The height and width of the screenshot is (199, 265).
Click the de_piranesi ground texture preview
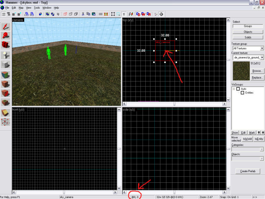[x=241, y=71]
